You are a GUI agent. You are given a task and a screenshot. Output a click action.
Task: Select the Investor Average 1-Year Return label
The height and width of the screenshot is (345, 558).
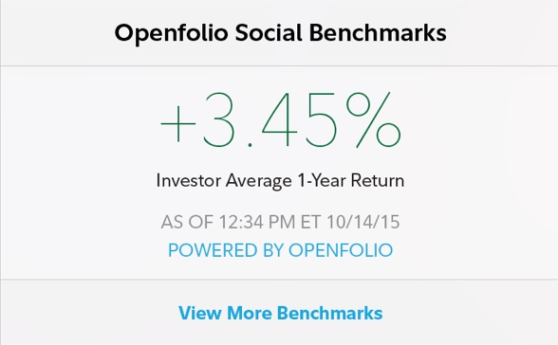(x=281, y=181)
